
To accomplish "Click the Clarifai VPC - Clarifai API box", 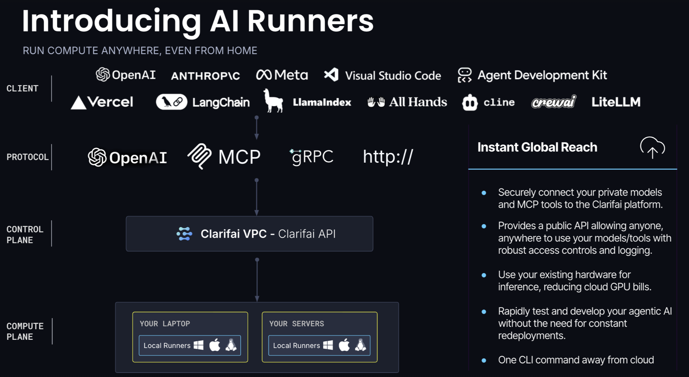I will click(x=249, y=234).
